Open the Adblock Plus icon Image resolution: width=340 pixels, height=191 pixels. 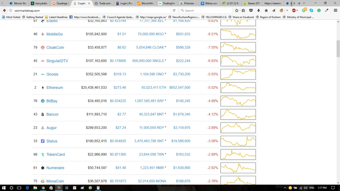click(x=294, y=11)
